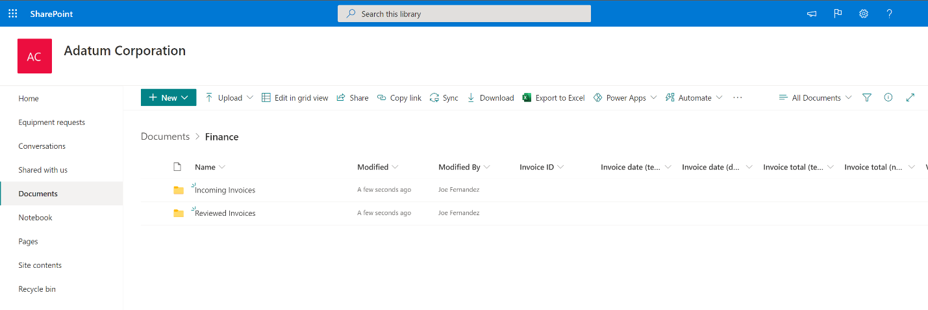Open Notebook in left navigation
The width and height of the screenshot is (928, 310).
[x=36, y=218]
